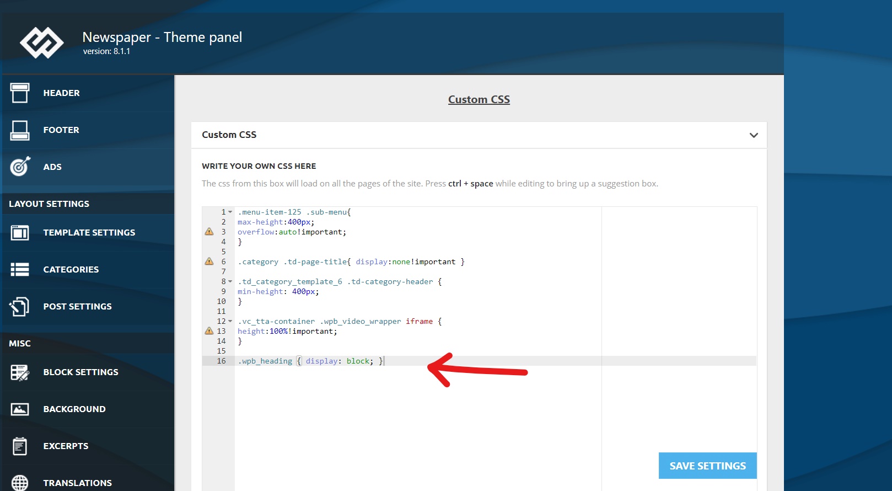The height and width of the screenshot is (491, 892).
Task: Fold the code block at line 12
Action: coord(230,321)
